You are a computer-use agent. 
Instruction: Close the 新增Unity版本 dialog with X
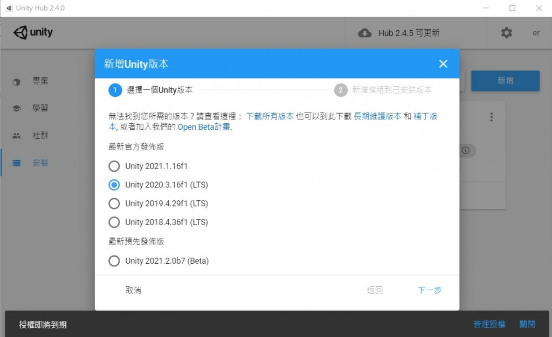point(443,64)
